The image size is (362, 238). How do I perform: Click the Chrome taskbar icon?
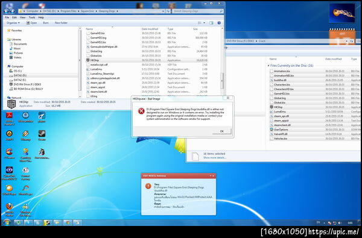[x=68, y=223]
